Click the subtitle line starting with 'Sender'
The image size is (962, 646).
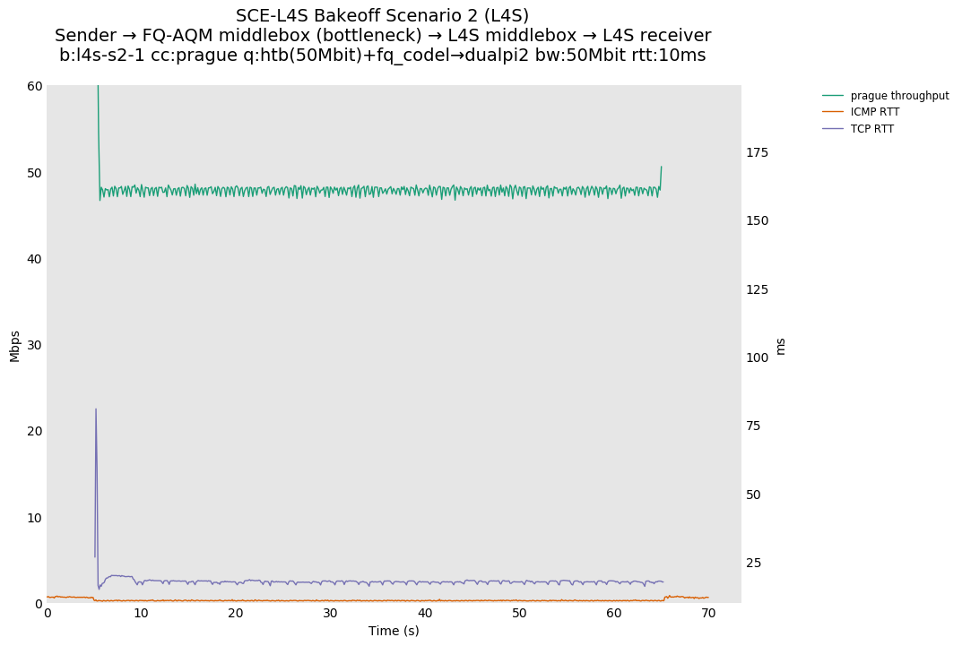(x=382, y=36)
